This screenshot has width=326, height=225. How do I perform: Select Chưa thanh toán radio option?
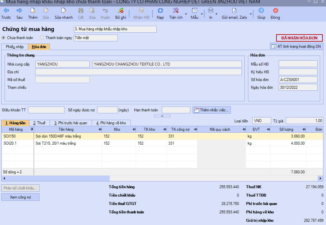click(x=4, y=38)
